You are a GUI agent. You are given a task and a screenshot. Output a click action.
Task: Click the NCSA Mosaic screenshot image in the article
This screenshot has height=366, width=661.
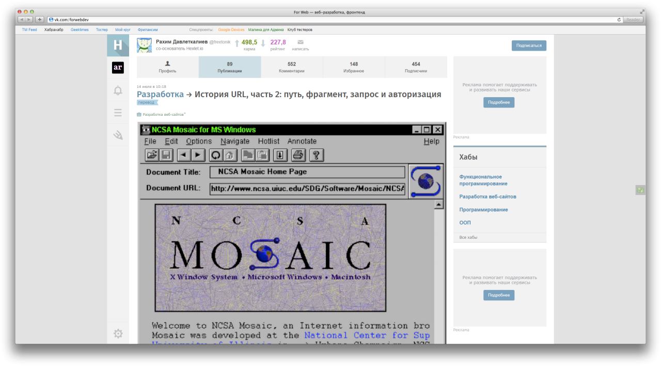click(x=292, y=233)
